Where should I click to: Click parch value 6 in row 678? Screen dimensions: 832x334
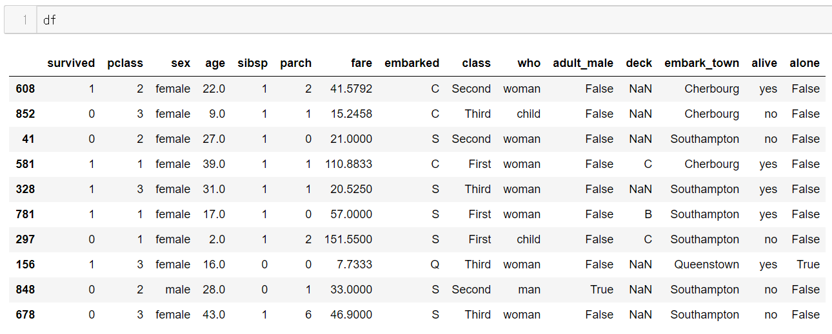[308, 315]
